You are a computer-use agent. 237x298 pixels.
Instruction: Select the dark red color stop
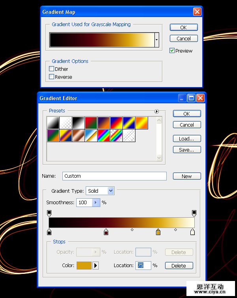pos(106,232)
